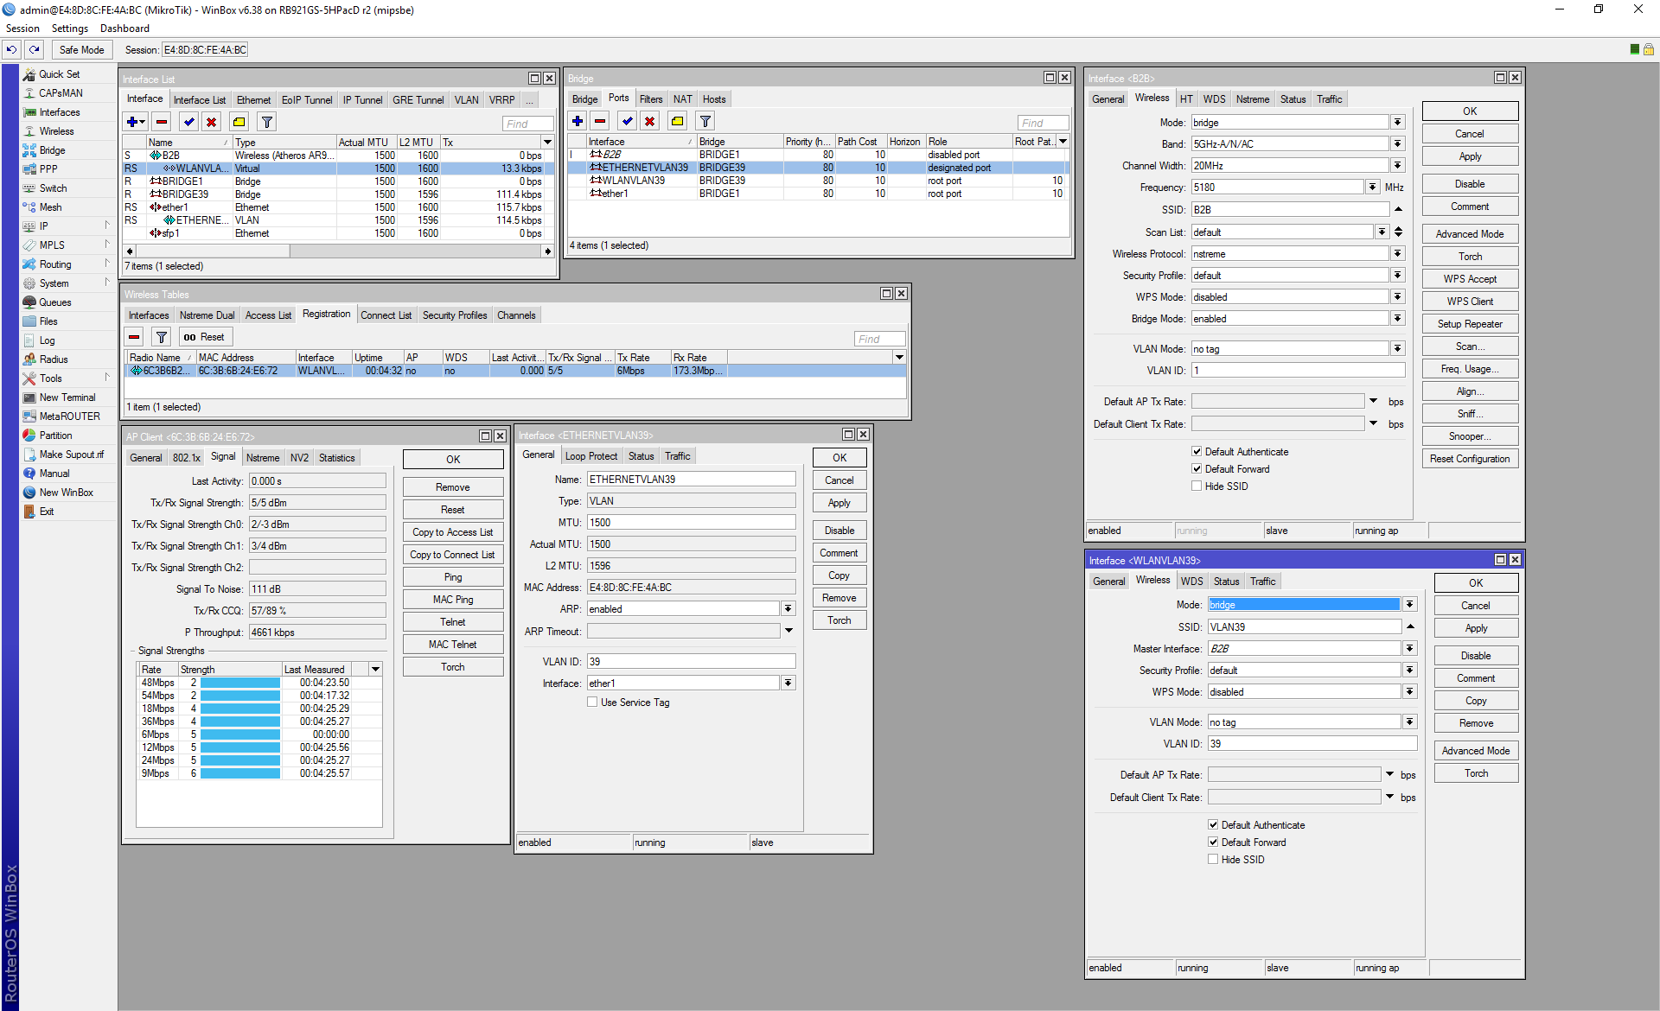Click the Interface List horizontal scrollbar

coord(338,251)
